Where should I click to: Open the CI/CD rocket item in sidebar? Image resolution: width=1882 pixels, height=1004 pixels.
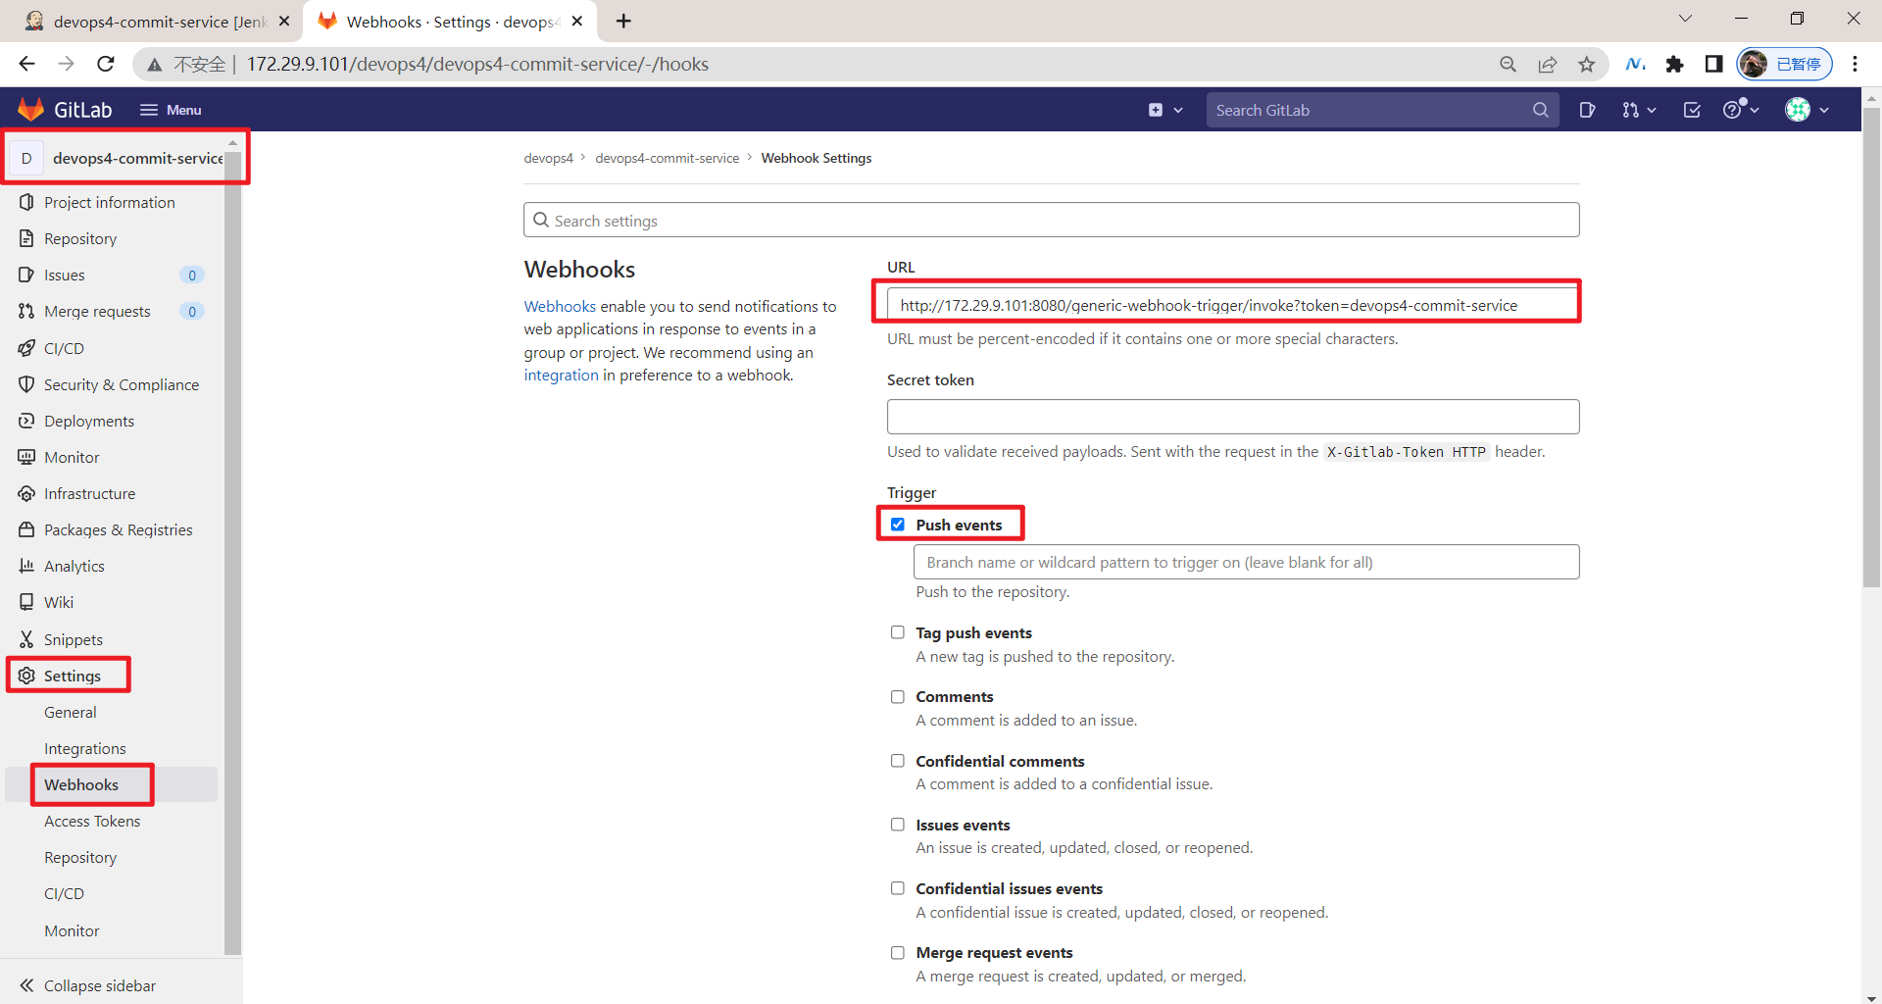point(64,348)
